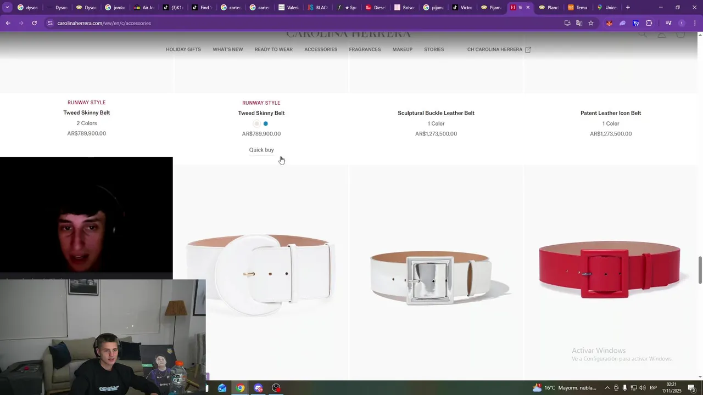Open the Sculptural Buckle Leather Belt product
The height and width of the screenshot is (395, 703).
(436, 113)
